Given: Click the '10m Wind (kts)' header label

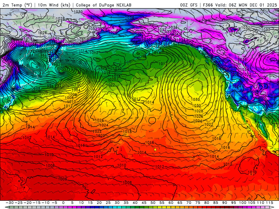Looking at the screenshot, I should pos(54,5).
